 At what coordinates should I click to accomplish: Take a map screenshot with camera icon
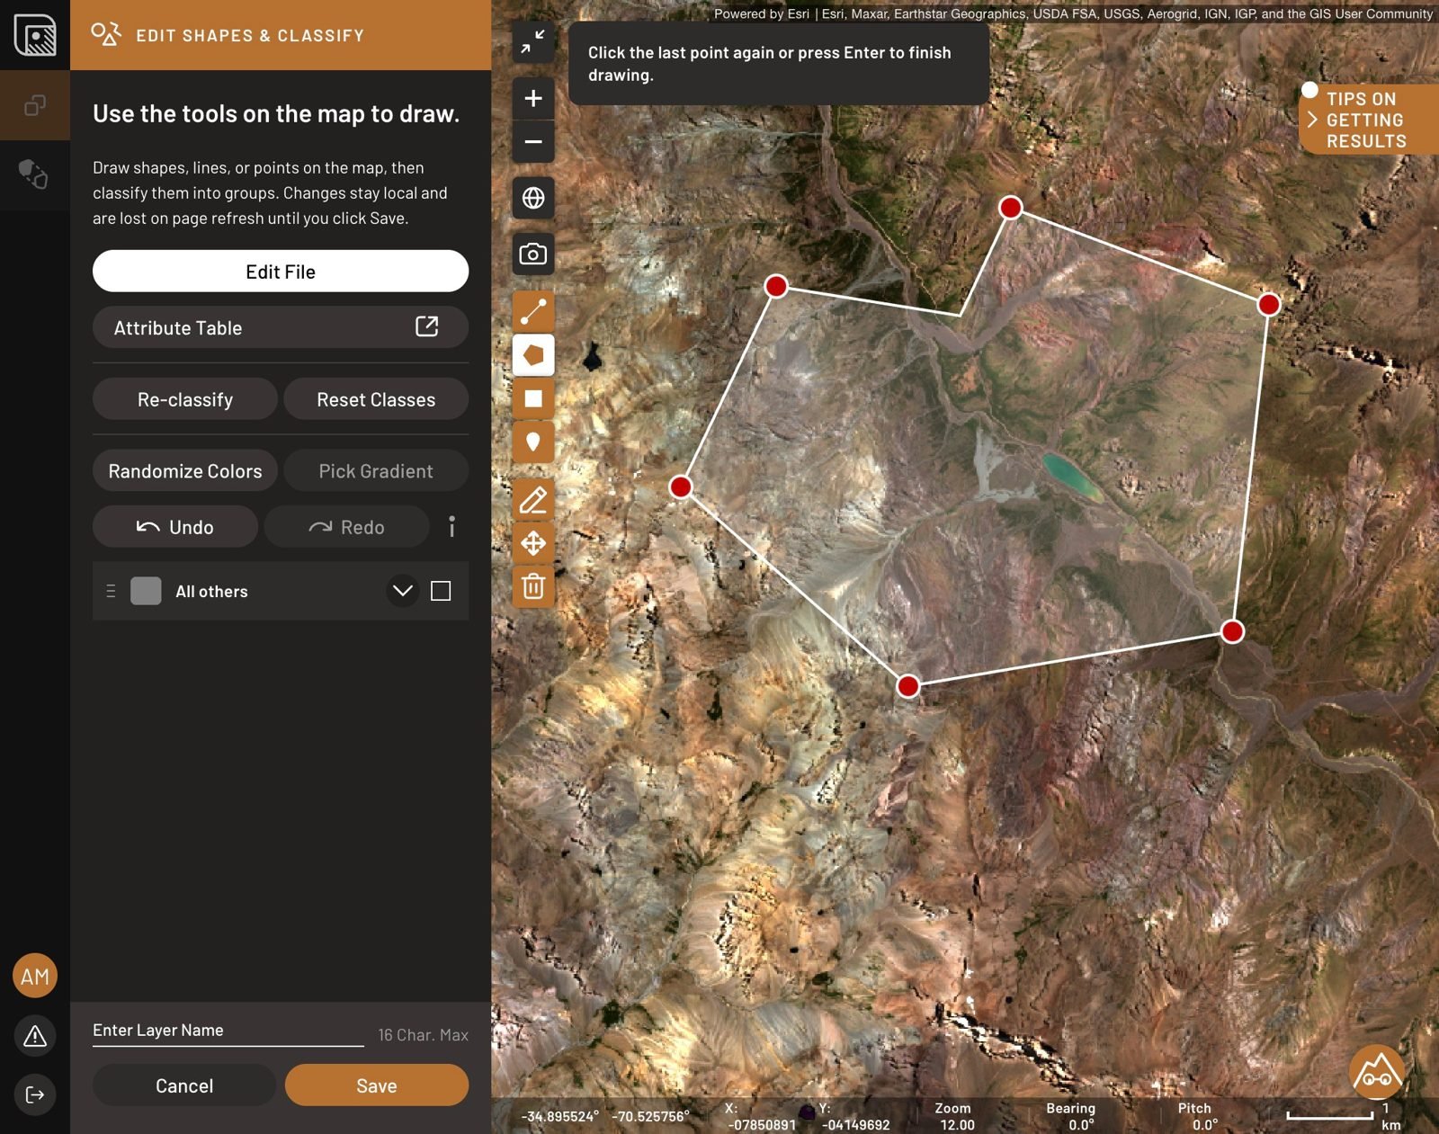coord(533,254)
